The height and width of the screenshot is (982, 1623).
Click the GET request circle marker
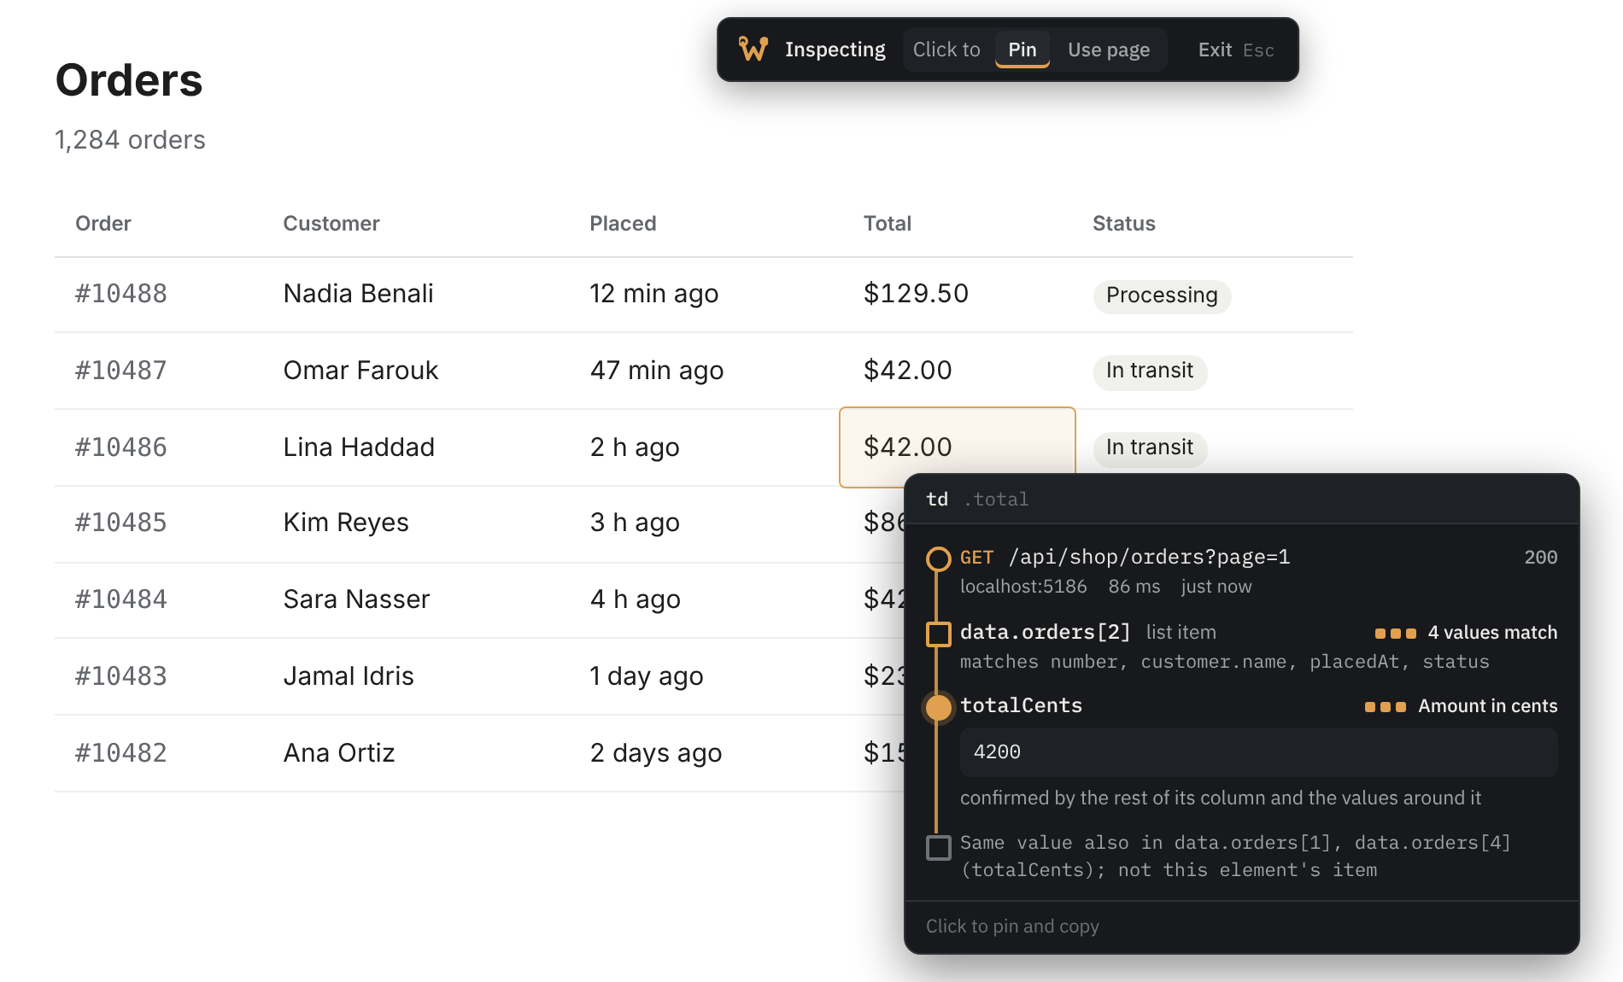[938, 558]
